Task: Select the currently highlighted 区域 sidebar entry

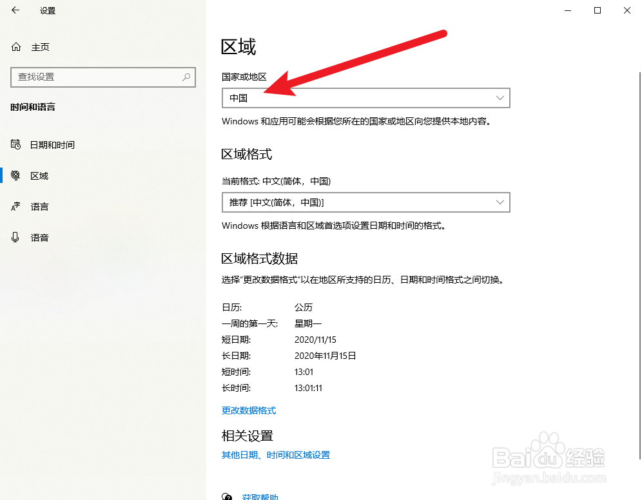Action: pos(39,175)
